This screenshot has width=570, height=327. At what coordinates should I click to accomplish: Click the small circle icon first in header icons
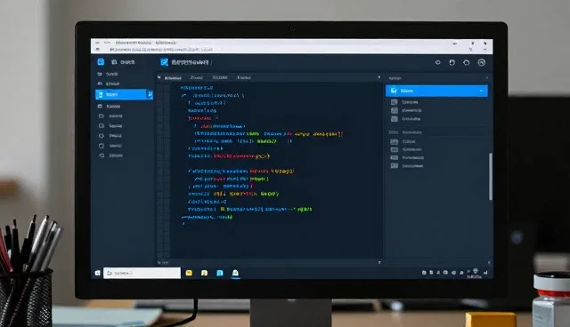(x=437, y=62)
